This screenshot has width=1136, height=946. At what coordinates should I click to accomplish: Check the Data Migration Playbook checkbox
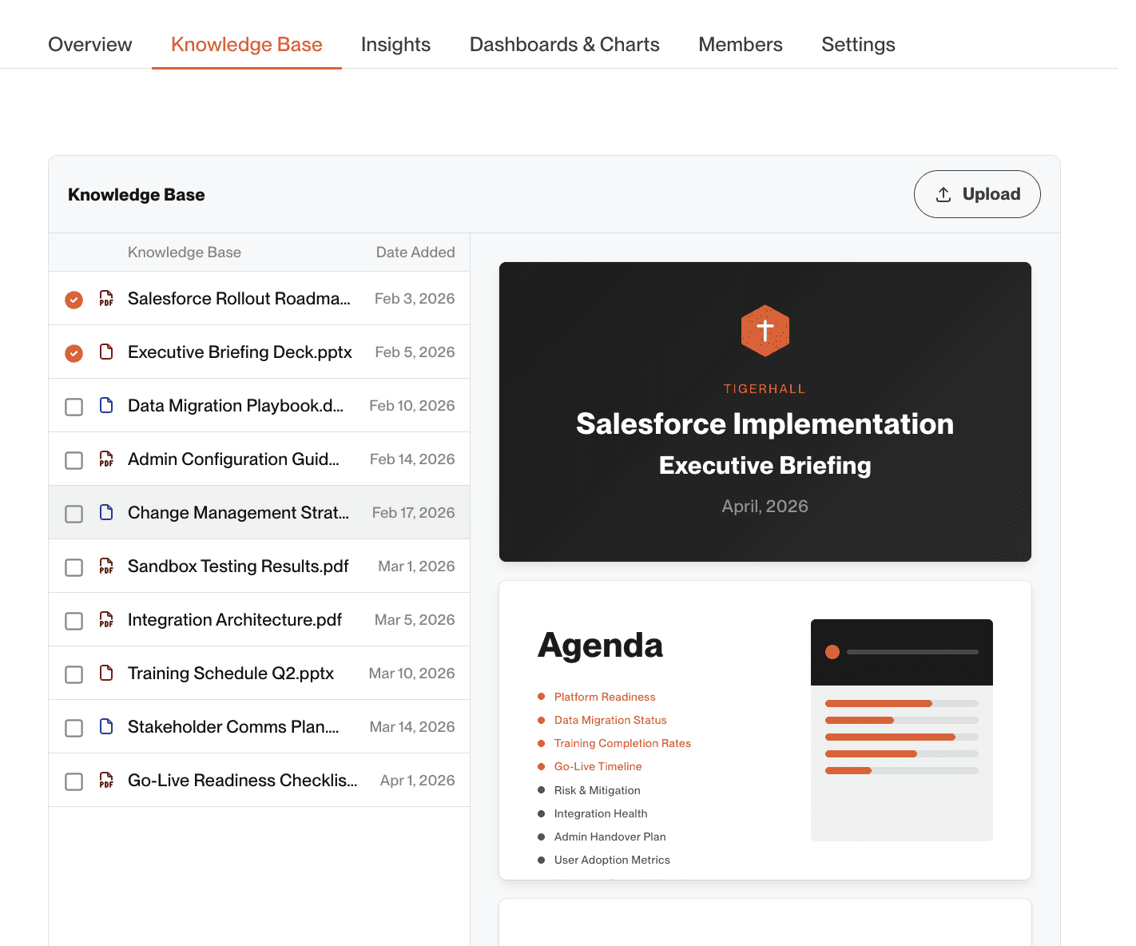click(73, 407)
